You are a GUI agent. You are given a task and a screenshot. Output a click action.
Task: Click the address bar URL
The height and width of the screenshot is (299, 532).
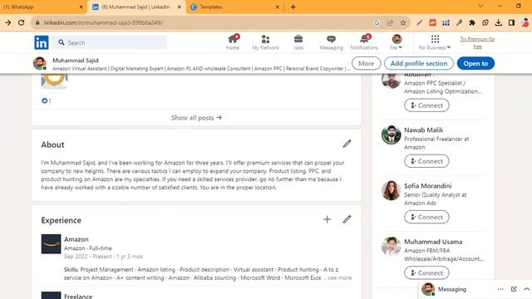(103, 22)
